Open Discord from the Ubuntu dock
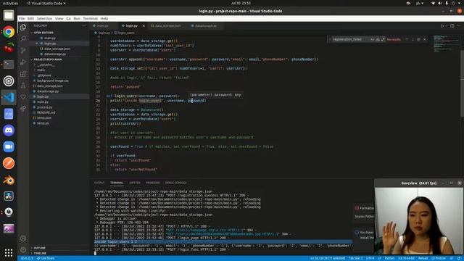Screen dimensions: 464x261 pos(9,130)
